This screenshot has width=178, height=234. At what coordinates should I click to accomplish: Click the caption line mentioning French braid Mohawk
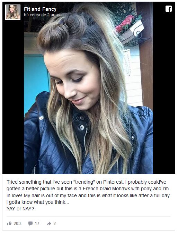[88, 189]
